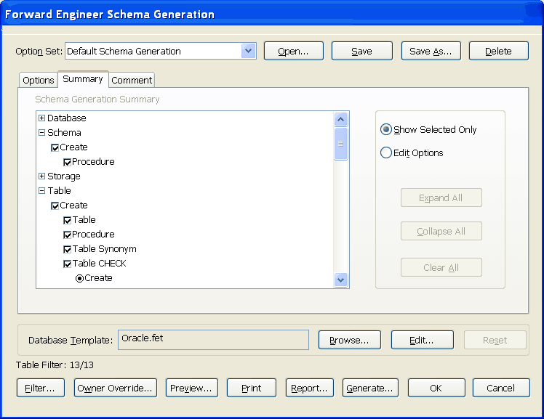Select the Edit Options radio button
Image resolution: width=544 pixels, height=419 pixels.
pyautogui.click(x=386, y=152)
